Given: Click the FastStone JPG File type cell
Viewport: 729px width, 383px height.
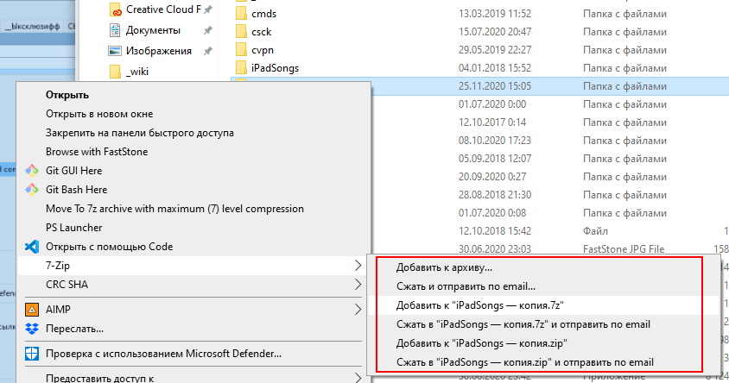Looking at the screenshot, I should point(624,249).
